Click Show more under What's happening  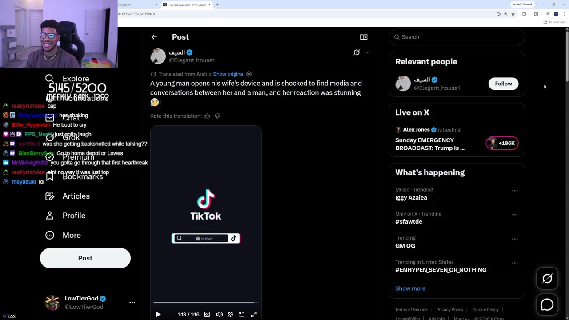coord(410,288)
